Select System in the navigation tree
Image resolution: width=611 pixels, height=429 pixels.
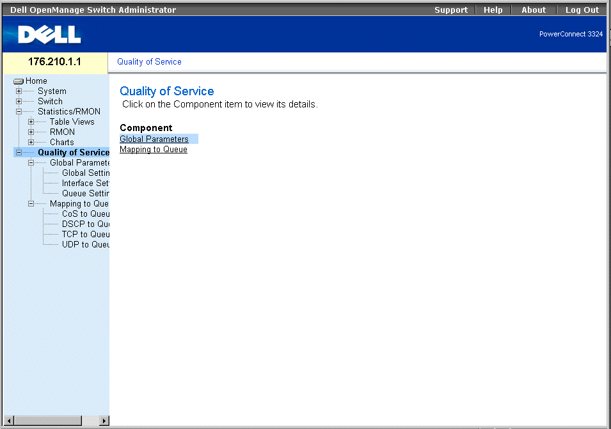(x=52, y=91)
